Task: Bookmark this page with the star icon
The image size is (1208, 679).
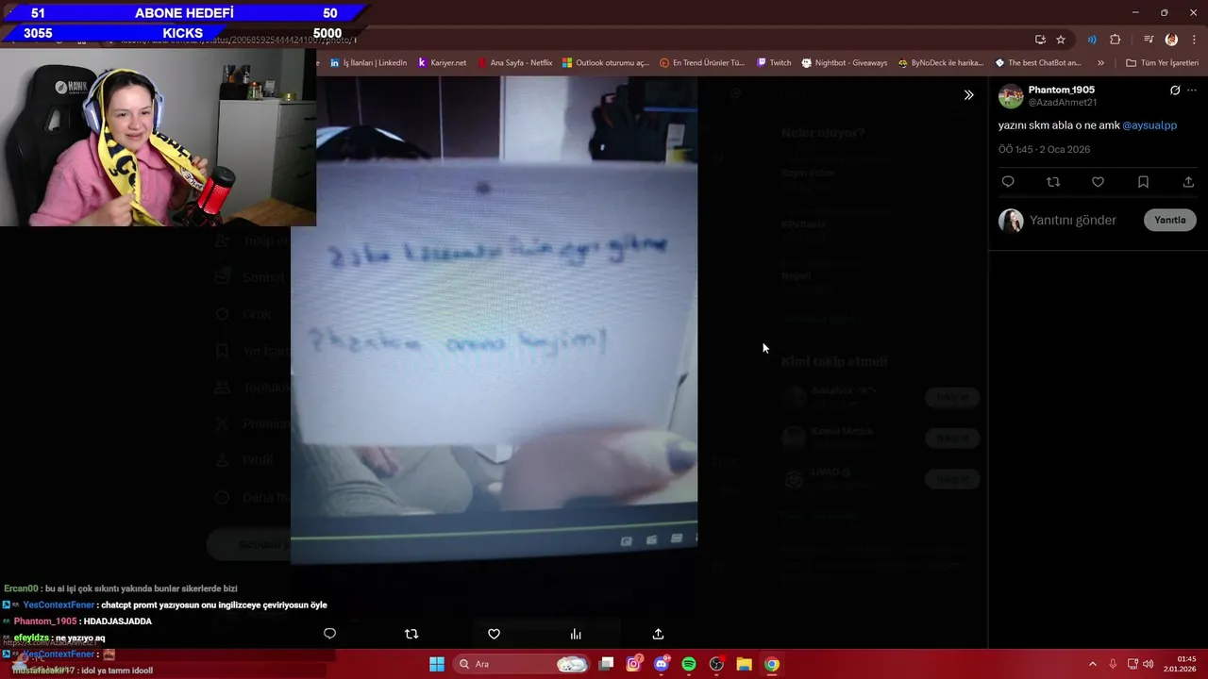Action: pyautogui.click(x=1061, y=40)
